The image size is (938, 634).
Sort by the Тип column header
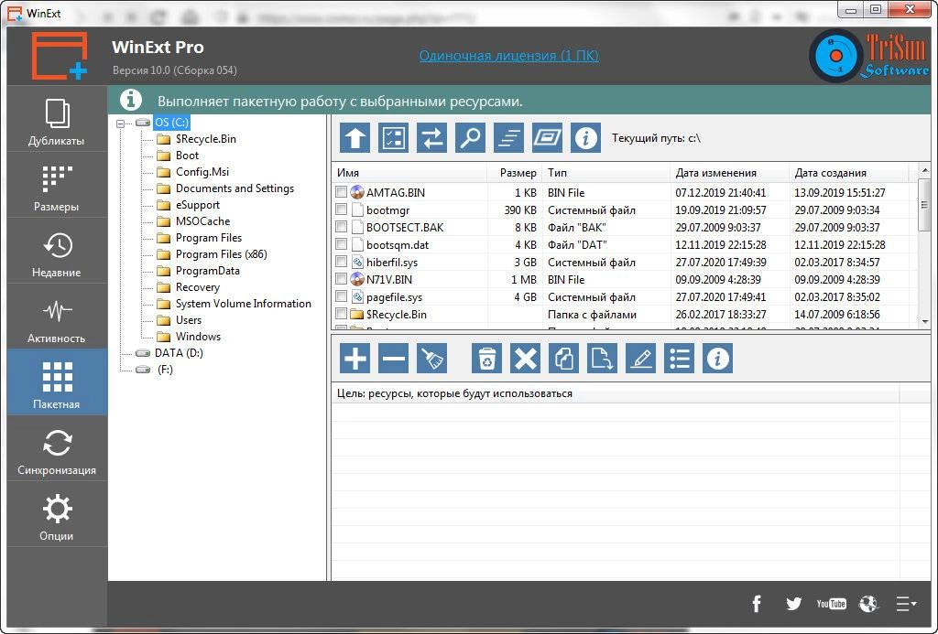tap(606, 173)
